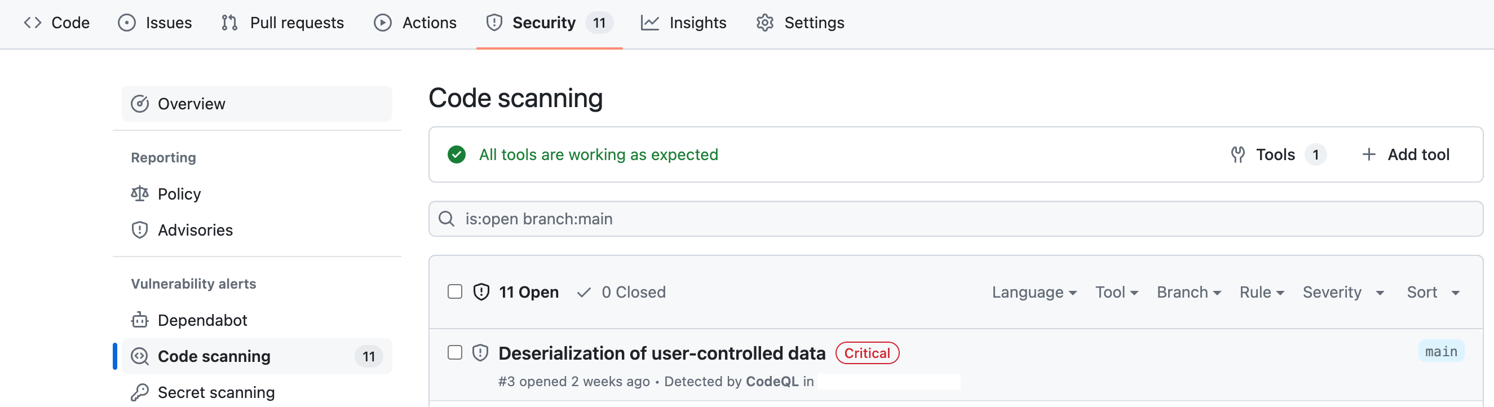Click the Secret scanning key icon
This screenshot has width=1494, height=407.
(x=140, y=392)
